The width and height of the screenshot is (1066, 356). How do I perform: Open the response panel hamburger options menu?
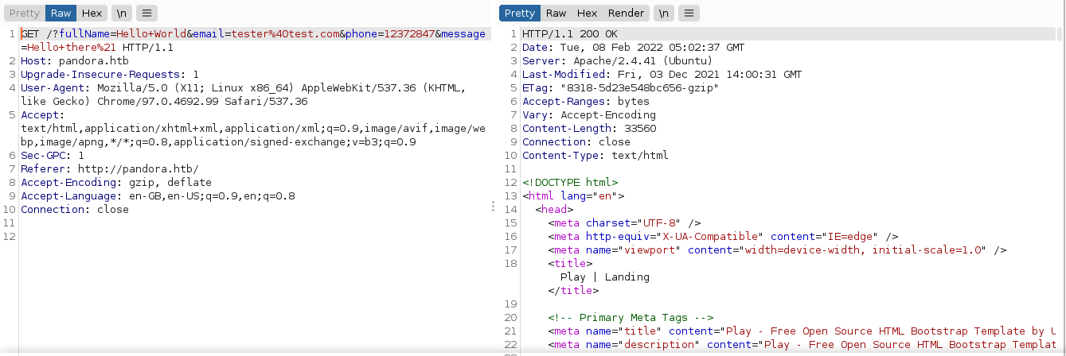pyautogui.click(x=689, y=14)
